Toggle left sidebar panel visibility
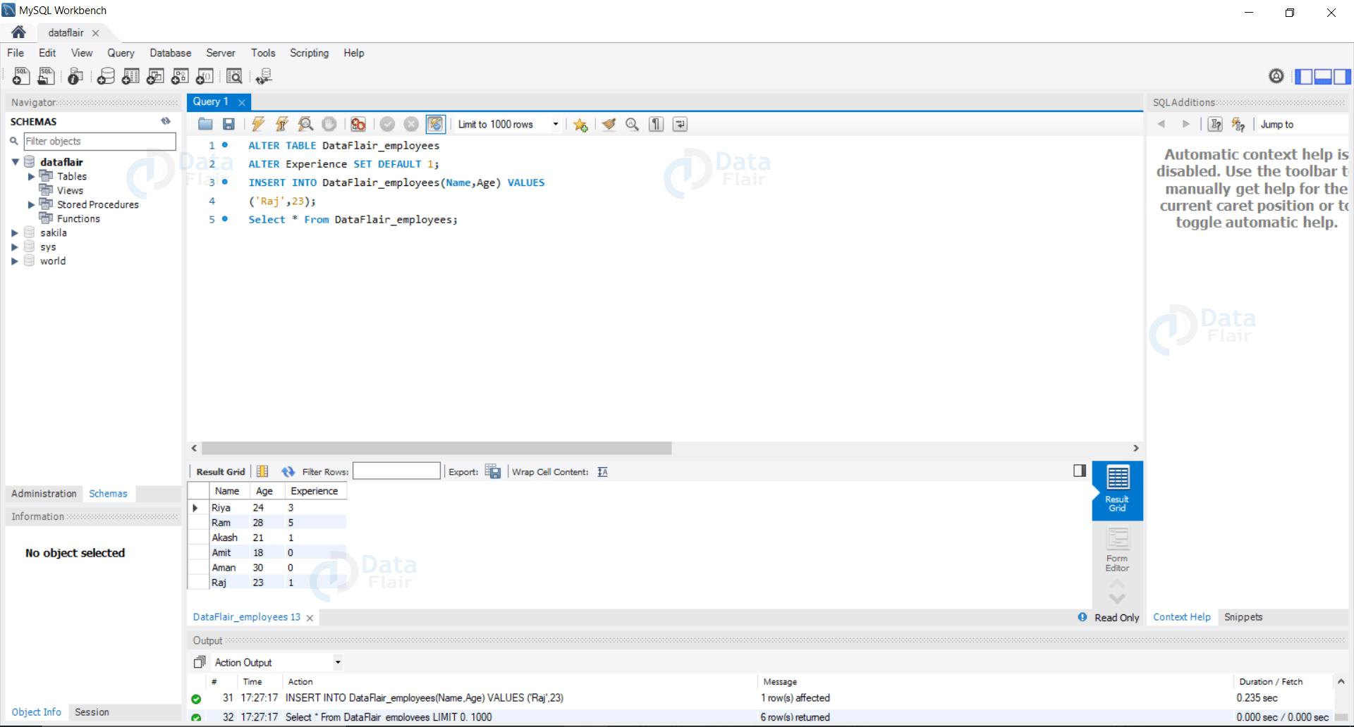1354x727 pixels. pos(1304,76)
